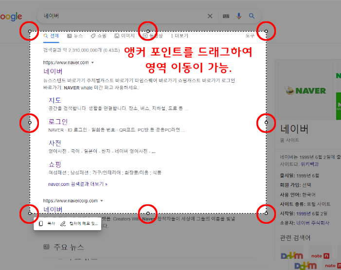Viewport: 341px width, 270px height.
Task: Click the bottom-middle edge handle of the capture selection
Action: (x=148, y=213)
